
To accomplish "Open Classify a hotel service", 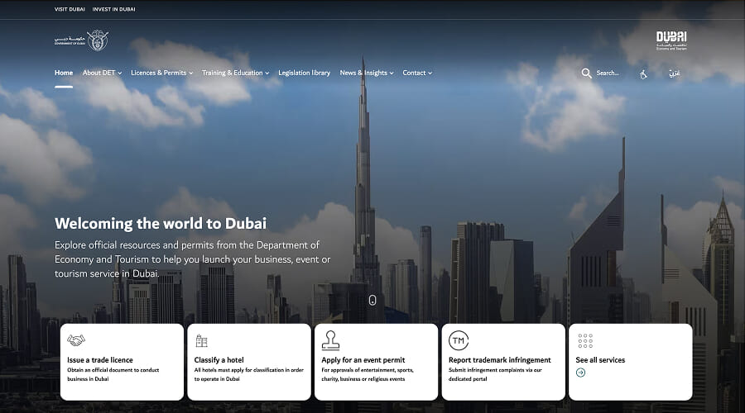I will tap(249, 363).
